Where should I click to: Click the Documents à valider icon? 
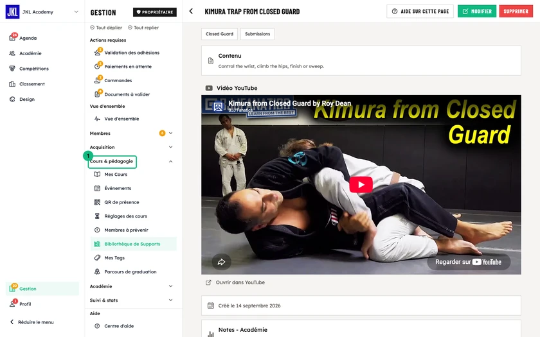click(98, 94)
